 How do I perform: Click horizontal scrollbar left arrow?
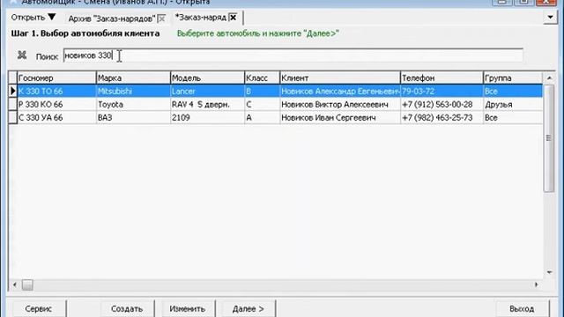(x=14, y=284)
